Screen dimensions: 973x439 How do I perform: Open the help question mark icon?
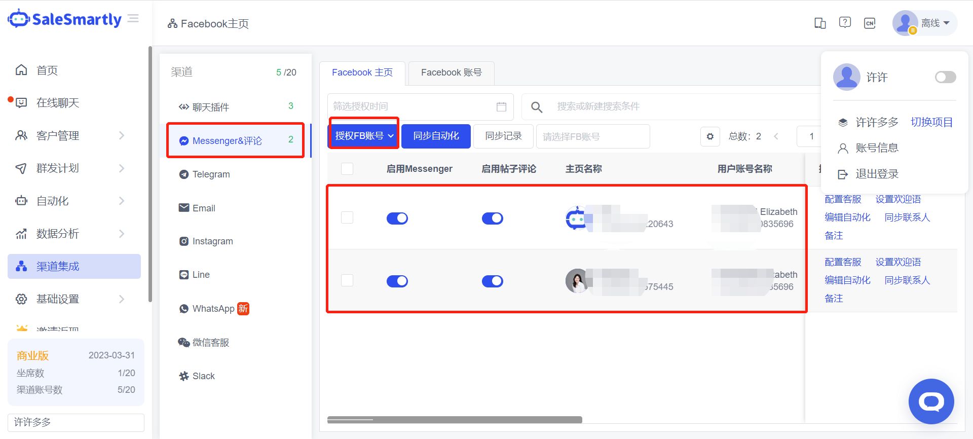click(845, 22)
